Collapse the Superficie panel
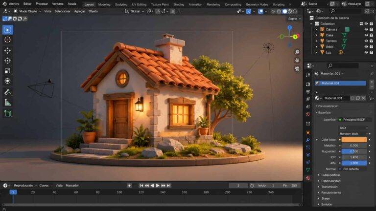Image resolution: width=376 pixels, height=211 pixels. coord(323,112)
